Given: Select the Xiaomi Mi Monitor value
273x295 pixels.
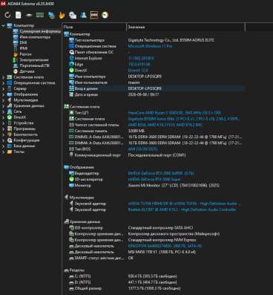Looking at the screenshot, I should coord(174,185).
